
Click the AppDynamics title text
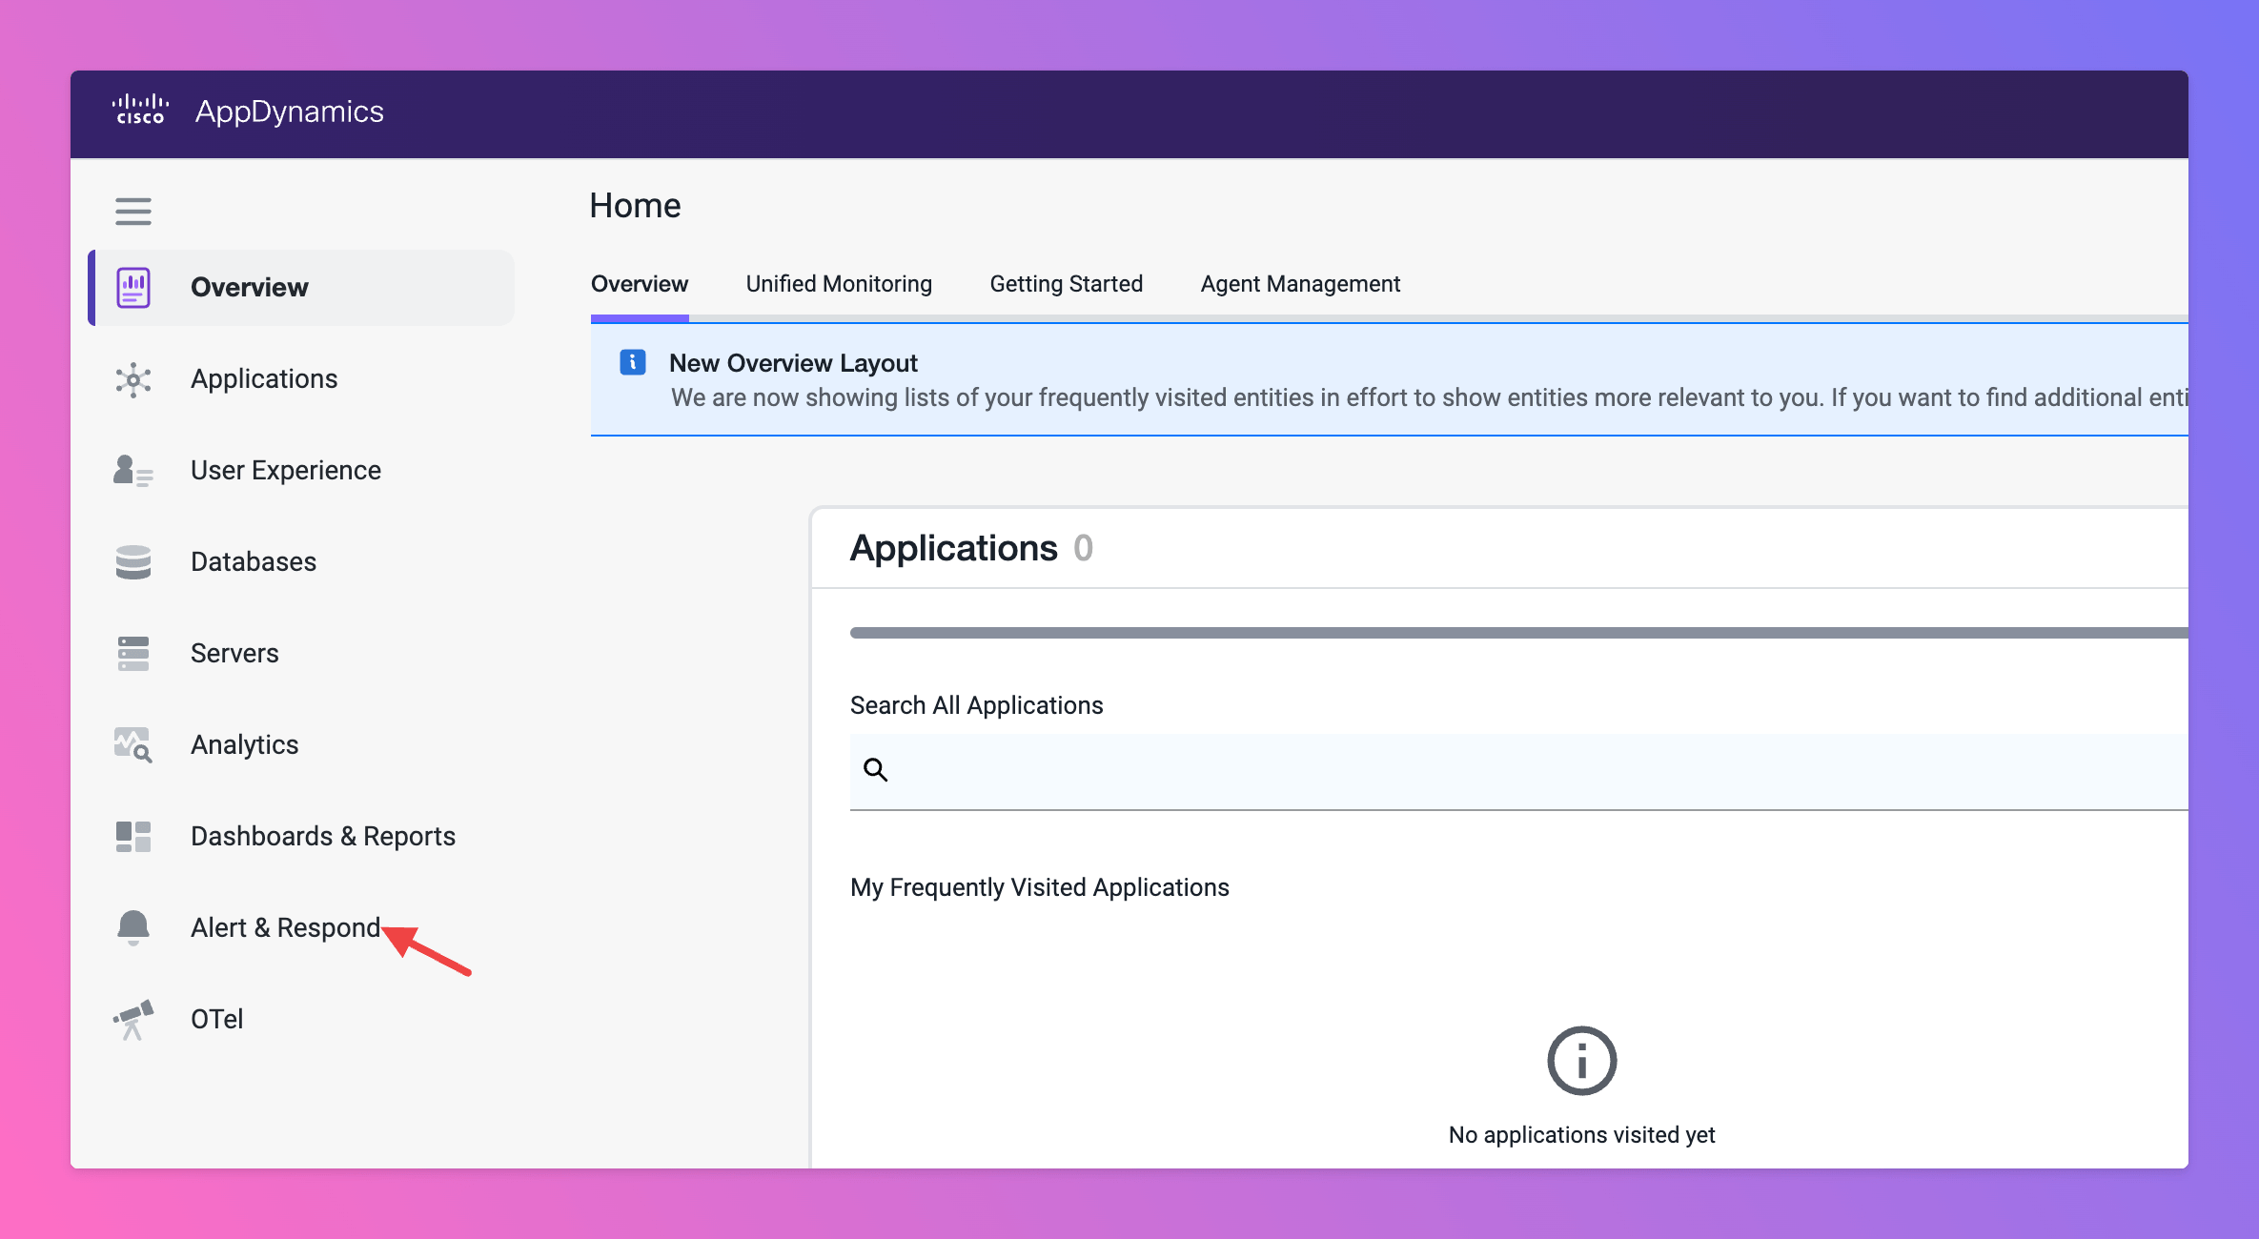coord(290,112)
